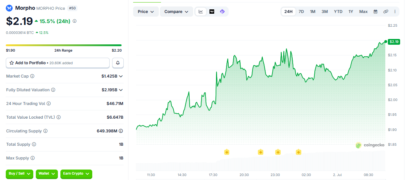Open the Total Supply info icon
Viewport: 407px width, 180px height.
pos(34,145)
